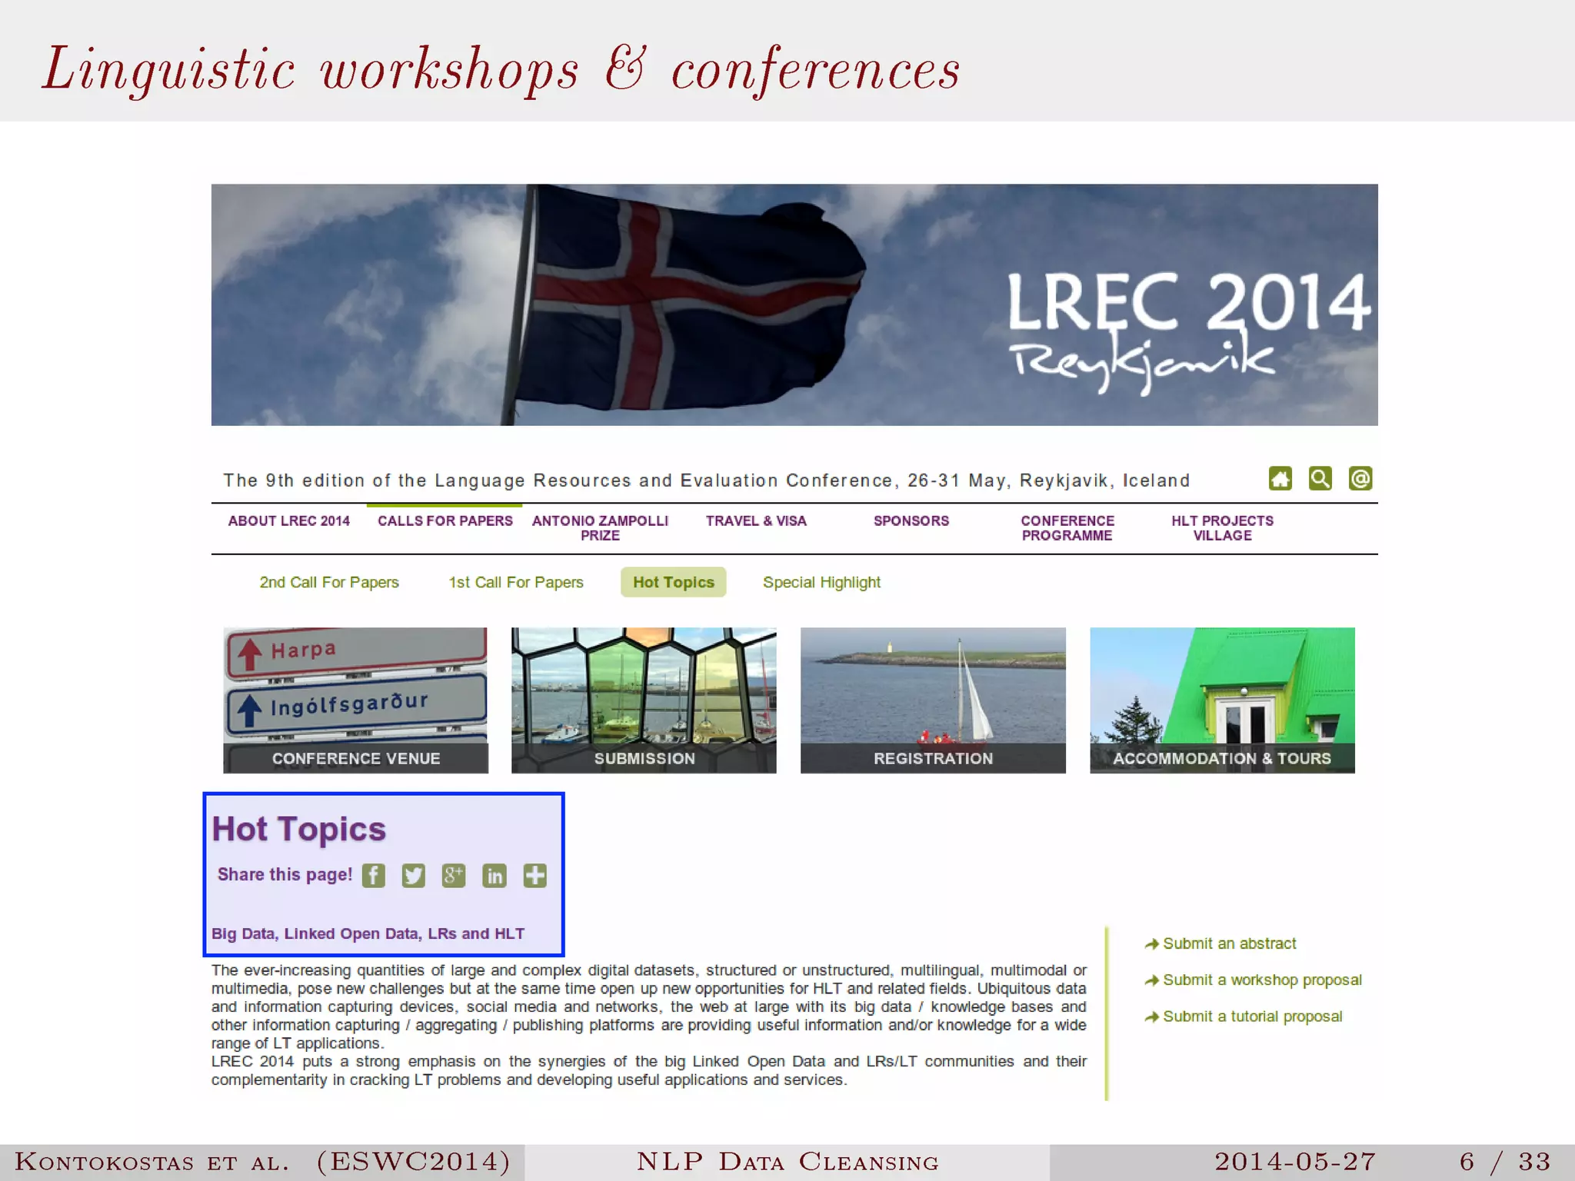Screen dimensions: 1575x1181
Task: Open the Calls for Papers menu
Action: pos(445,521)
